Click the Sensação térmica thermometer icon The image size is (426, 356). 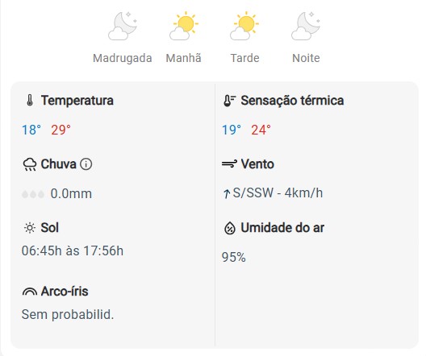230,101
